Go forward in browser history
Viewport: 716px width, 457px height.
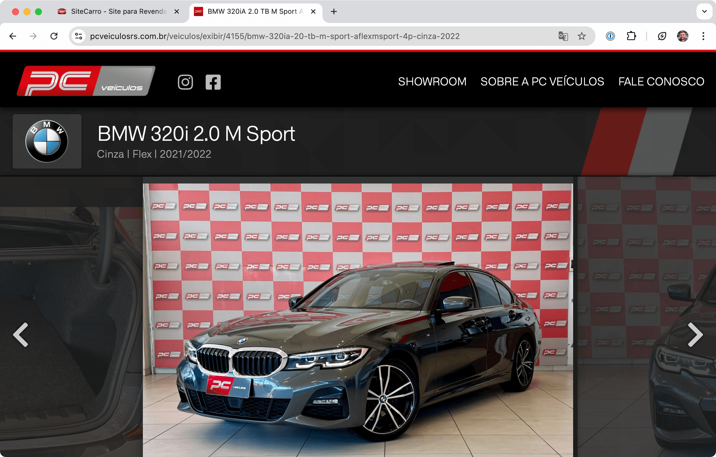click(x=33, y=36)
